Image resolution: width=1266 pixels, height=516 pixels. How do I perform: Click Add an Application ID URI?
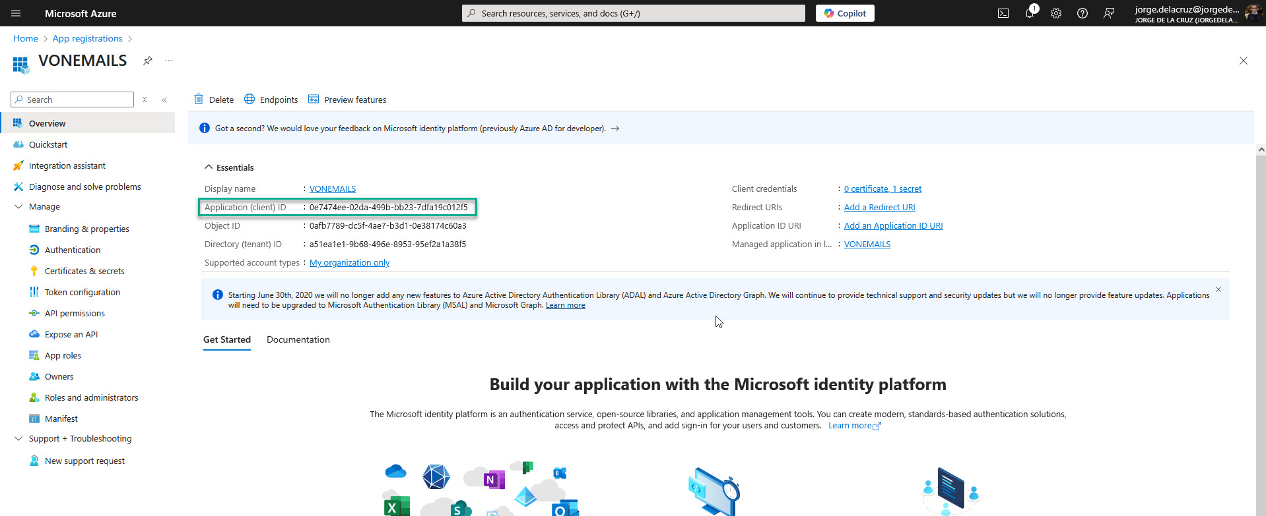coord(893,225)
